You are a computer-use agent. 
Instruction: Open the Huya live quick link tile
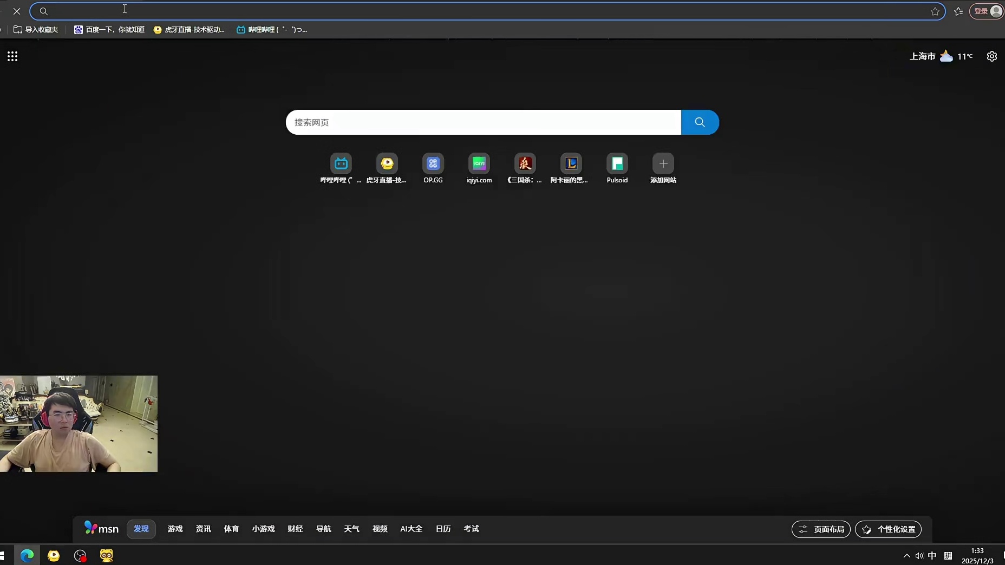tap(387, 164)
